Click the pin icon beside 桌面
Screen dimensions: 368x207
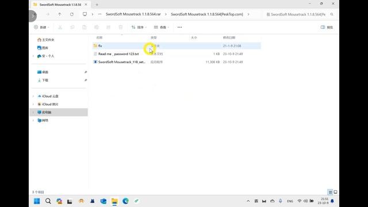pyautogui.click(x=86, y=72)
